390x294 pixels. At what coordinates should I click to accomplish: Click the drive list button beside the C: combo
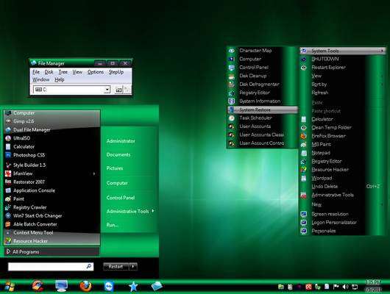119,90
